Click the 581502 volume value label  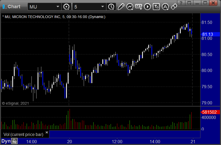[210, 112]
